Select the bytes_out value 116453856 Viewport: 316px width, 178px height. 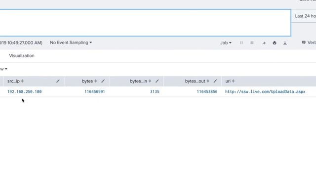pos(207,91)
